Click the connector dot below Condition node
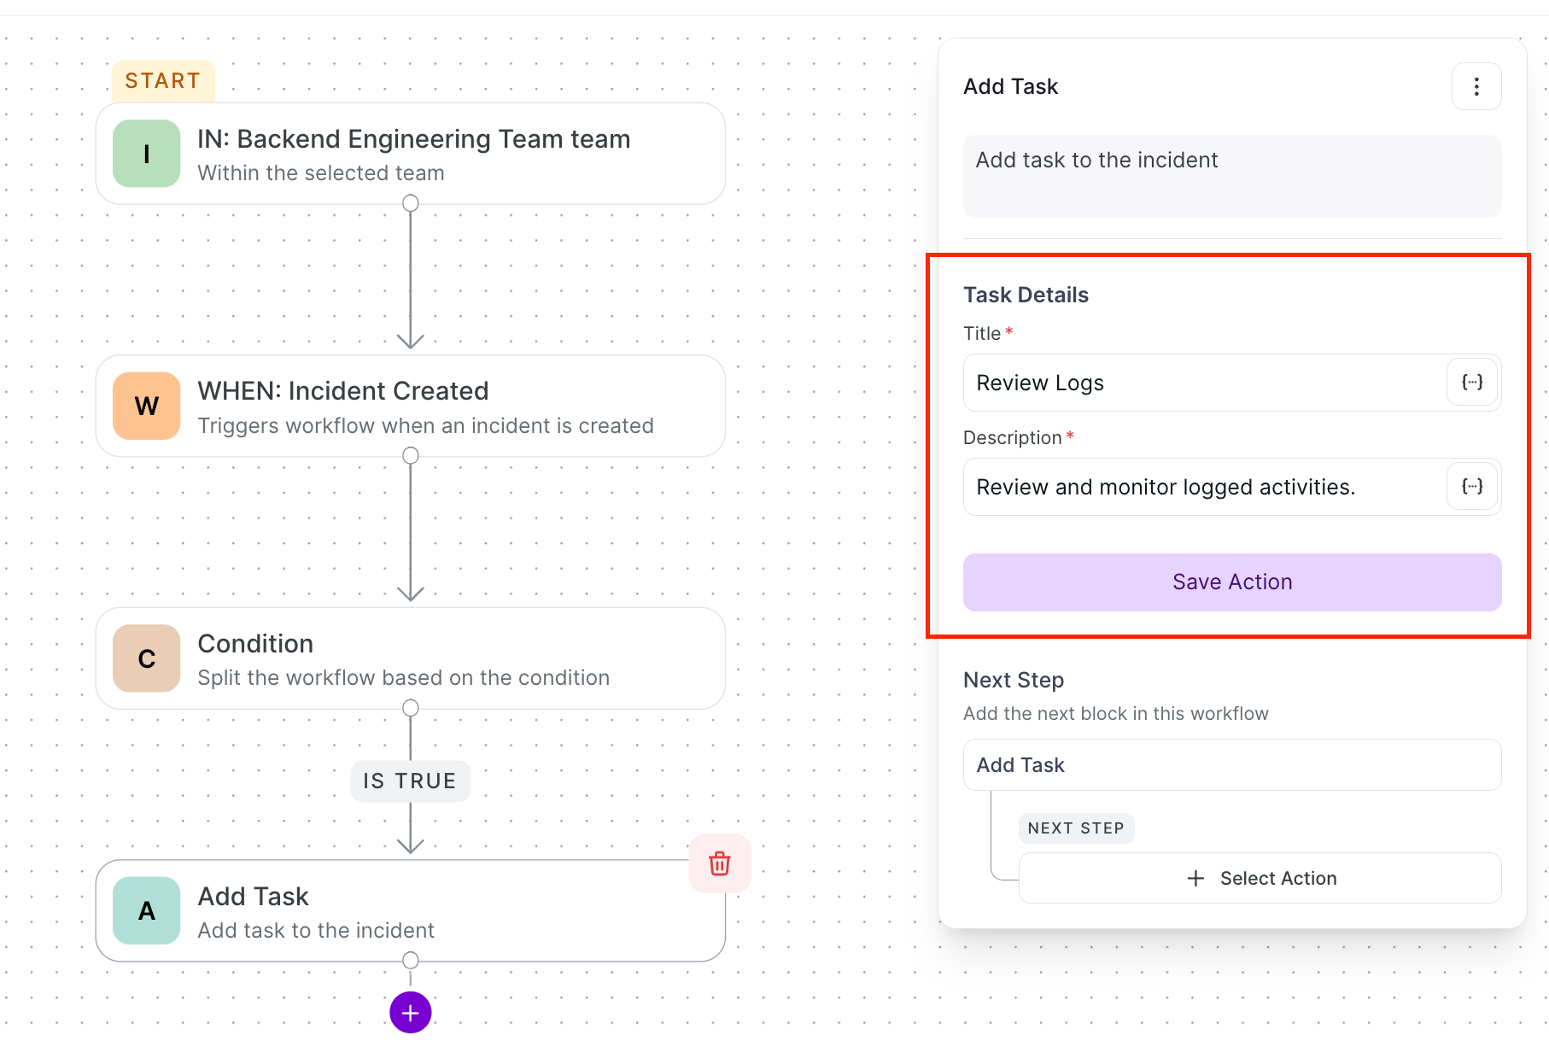 coord(411,708)
